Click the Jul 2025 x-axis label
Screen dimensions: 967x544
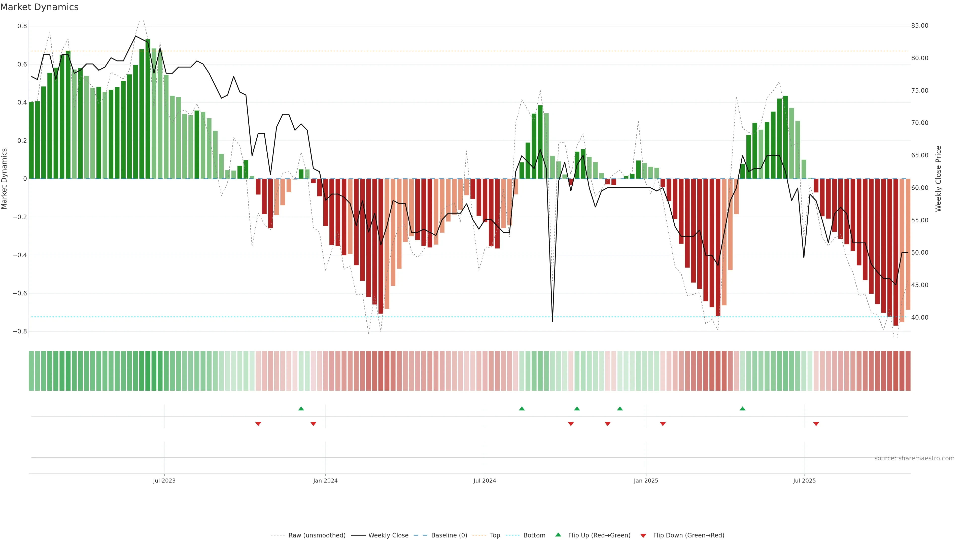[804, 481]
